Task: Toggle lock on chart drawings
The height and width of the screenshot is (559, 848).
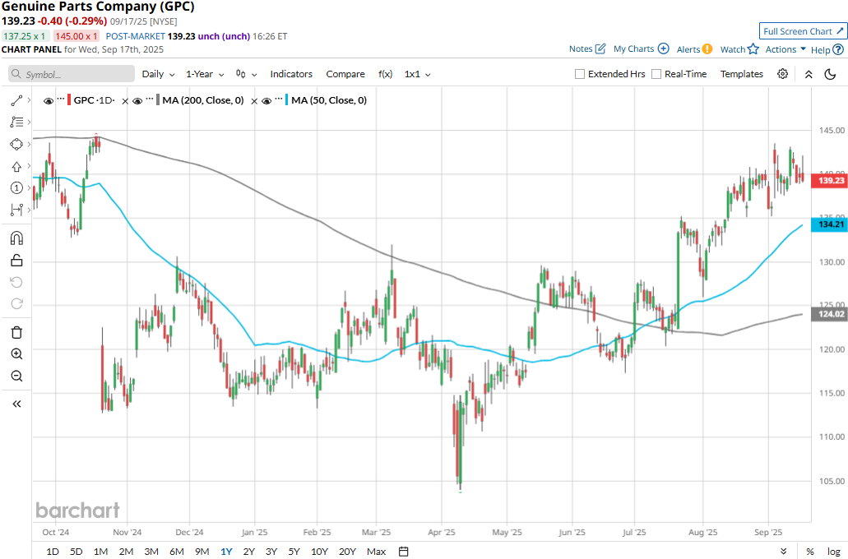Action: tap(16, 261)
